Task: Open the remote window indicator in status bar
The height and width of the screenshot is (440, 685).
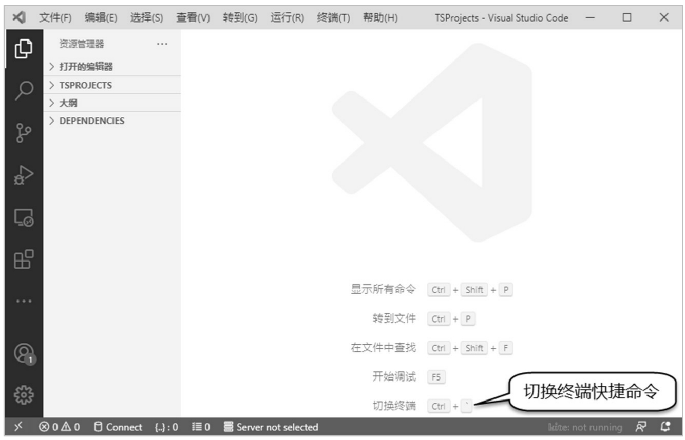Action: point(18,427)
